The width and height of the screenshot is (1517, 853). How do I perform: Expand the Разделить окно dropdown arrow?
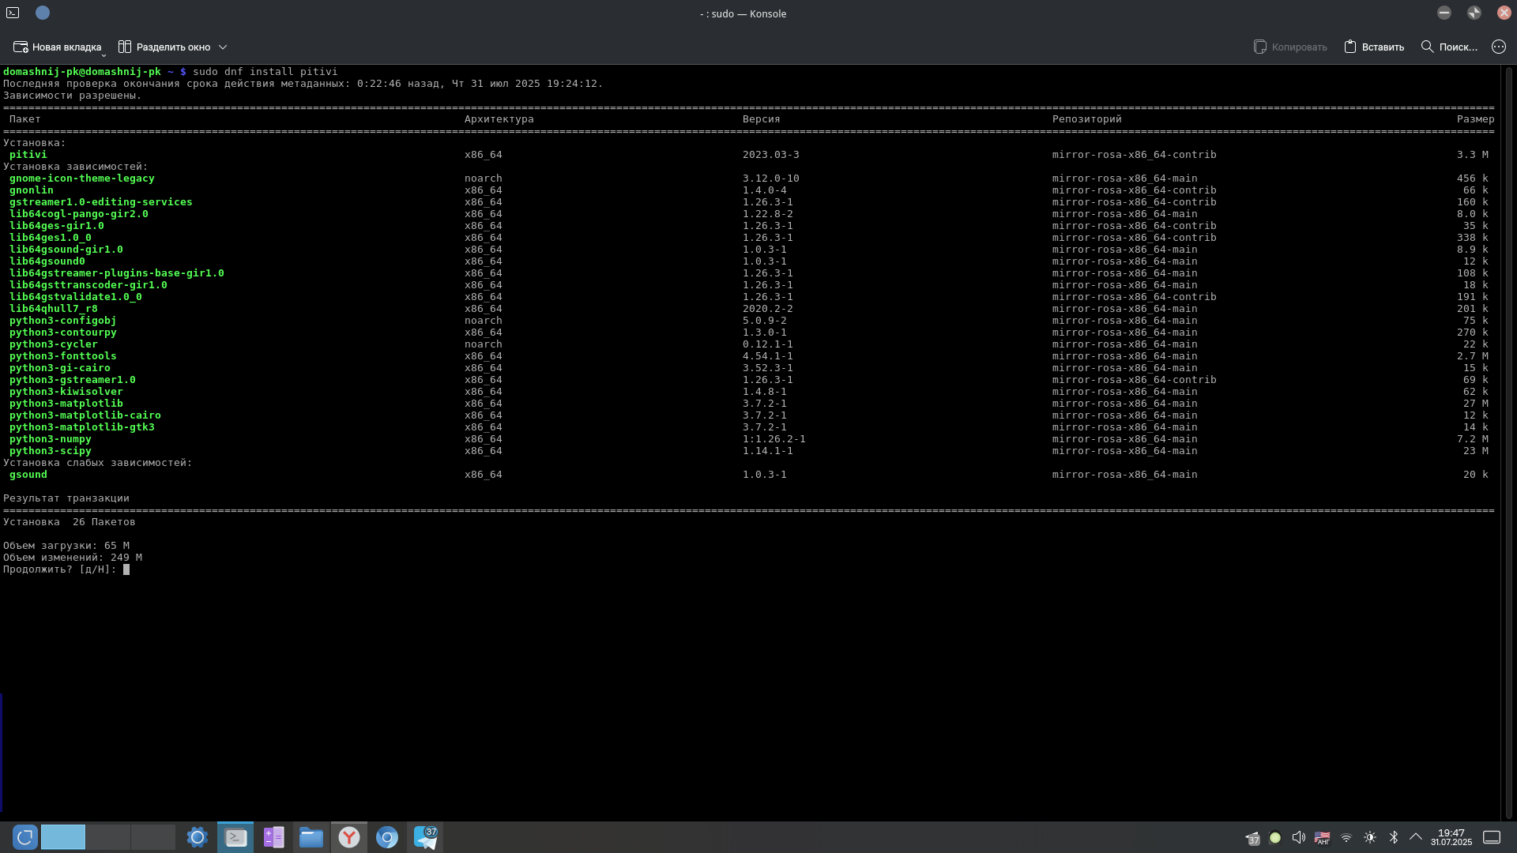coord(223,47)
